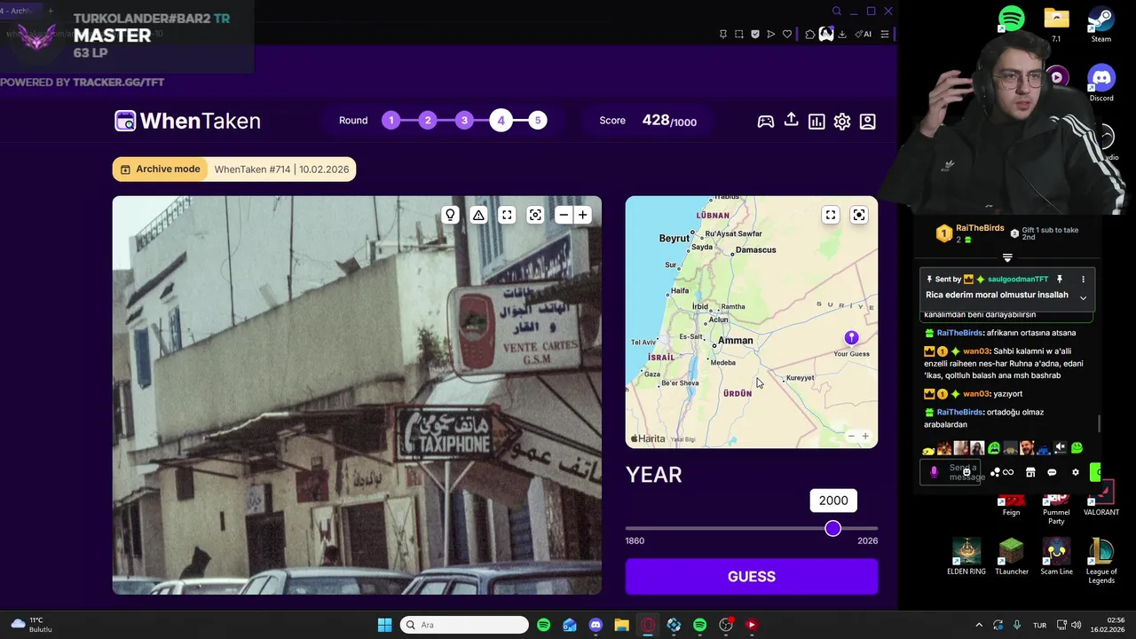Image resolution: width=1136 pixels, height=639 pixels.
Task: Click saulgoodmanTFT username in pinned message
Action: 1018,280
